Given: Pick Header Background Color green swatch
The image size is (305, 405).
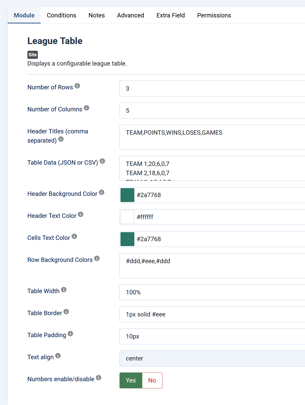Looking at the screenshot, I should click(x=127, y=195).
